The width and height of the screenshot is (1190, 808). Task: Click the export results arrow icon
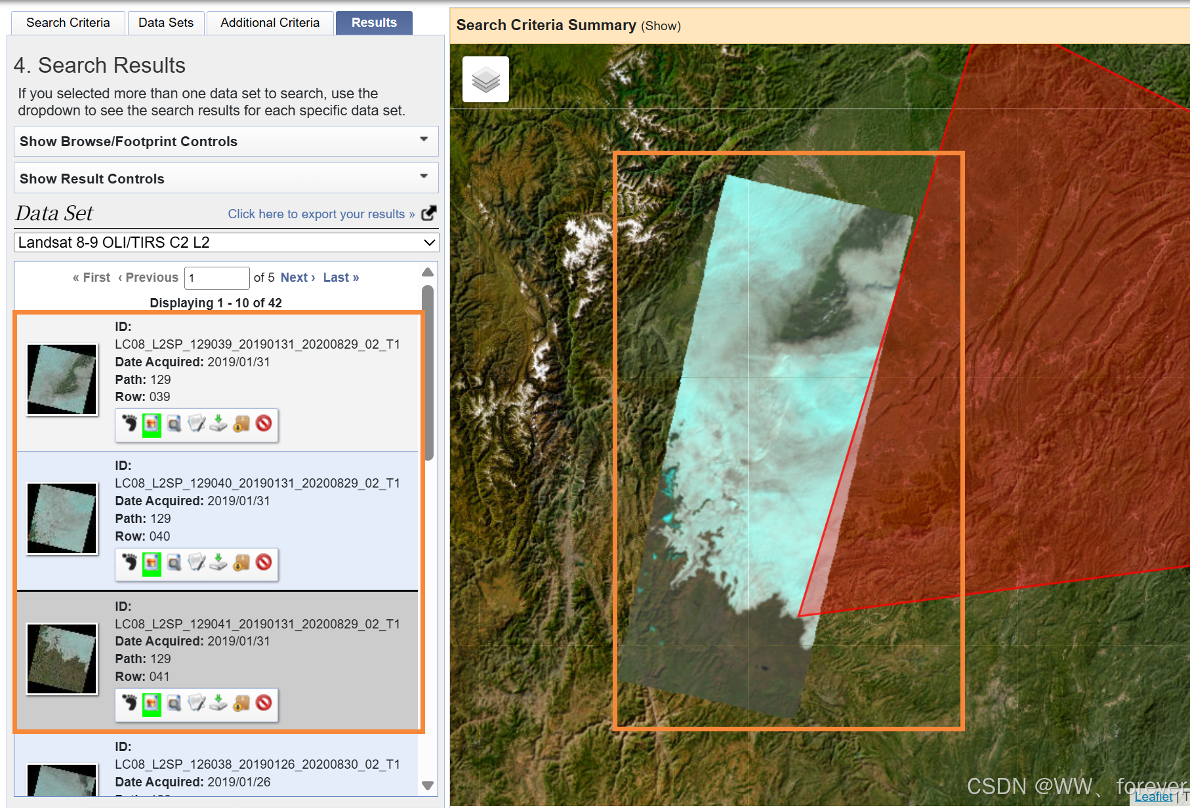[x=429, y=214]
